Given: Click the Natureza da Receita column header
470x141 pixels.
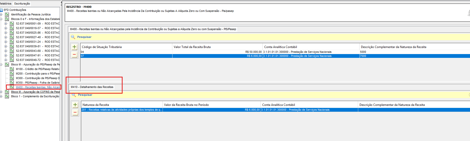Looking at the screenshot, I should pos(122,105).
